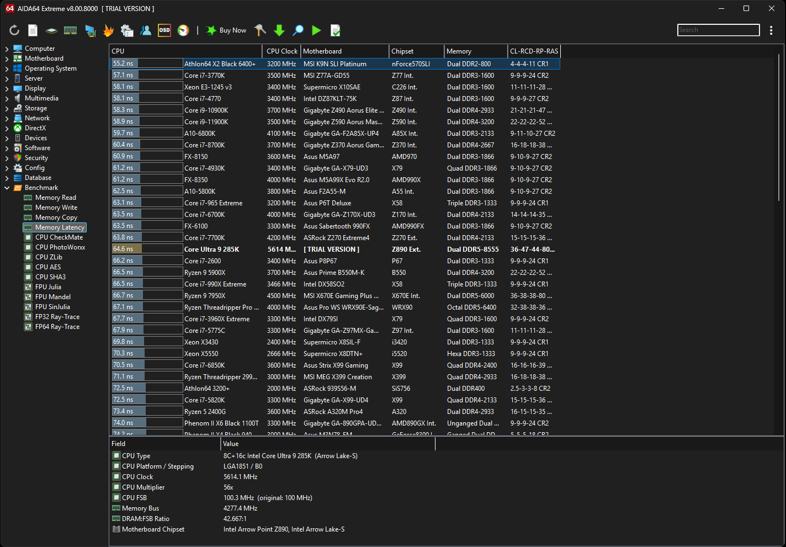This screenshot has width=786, height=547.
Task: Expand the Motherboard tree node
Action: pos(7,59)
